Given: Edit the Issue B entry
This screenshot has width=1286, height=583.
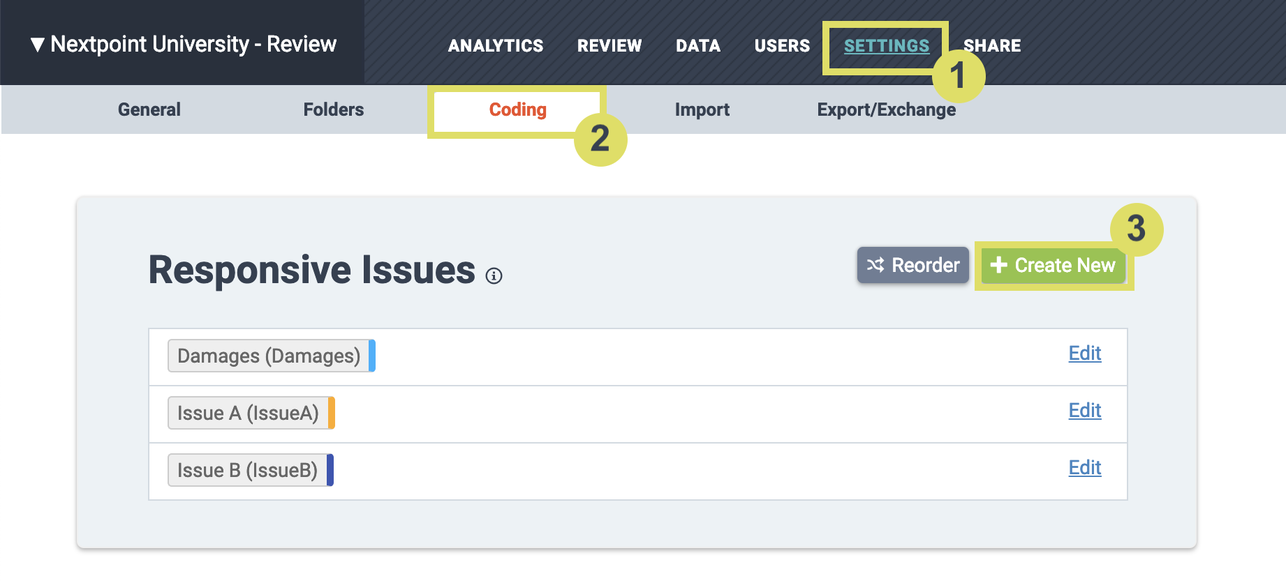Looking at the screenshot, I should (x=1085, y=468).
